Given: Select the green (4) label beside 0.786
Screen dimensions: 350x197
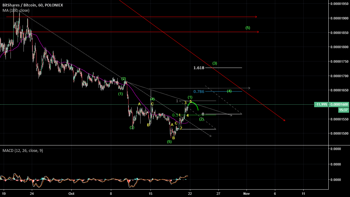Looking at the screenshot, I should pyautogui.click(x=229, y=91).
